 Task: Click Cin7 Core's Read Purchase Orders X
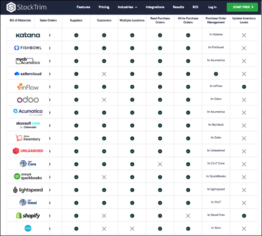(160, 164)
